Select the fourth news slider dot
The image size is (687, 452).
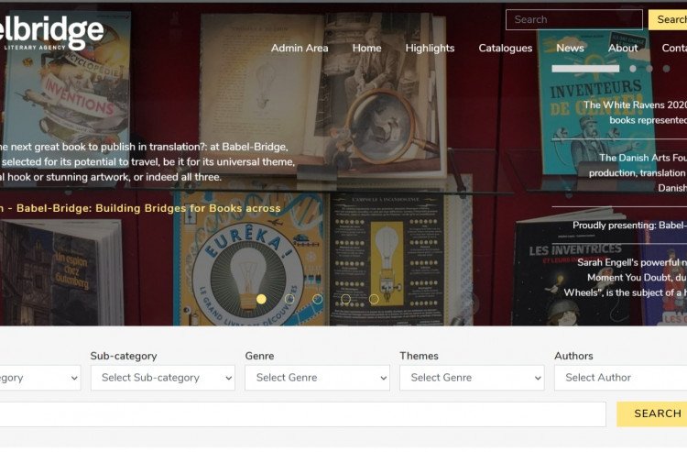click(666, 69)
